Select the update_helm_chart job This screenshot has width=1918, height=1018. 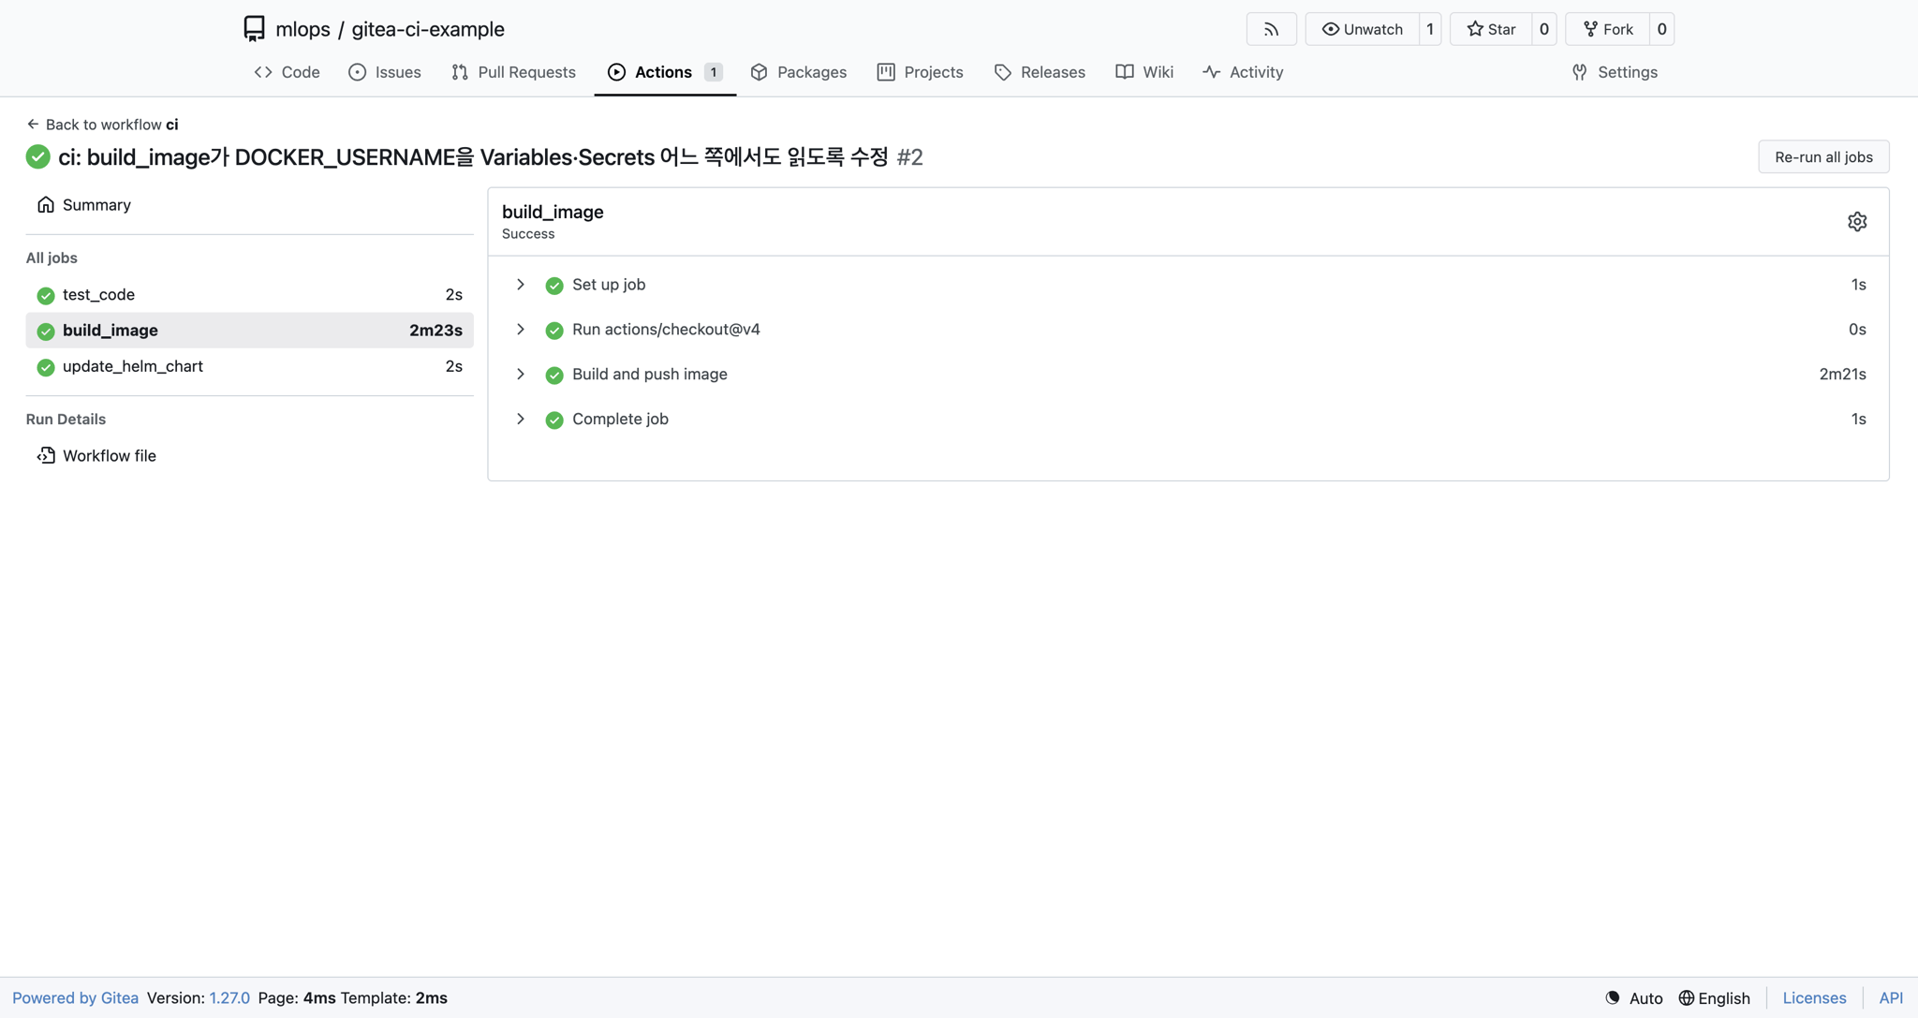coord(249,367)
